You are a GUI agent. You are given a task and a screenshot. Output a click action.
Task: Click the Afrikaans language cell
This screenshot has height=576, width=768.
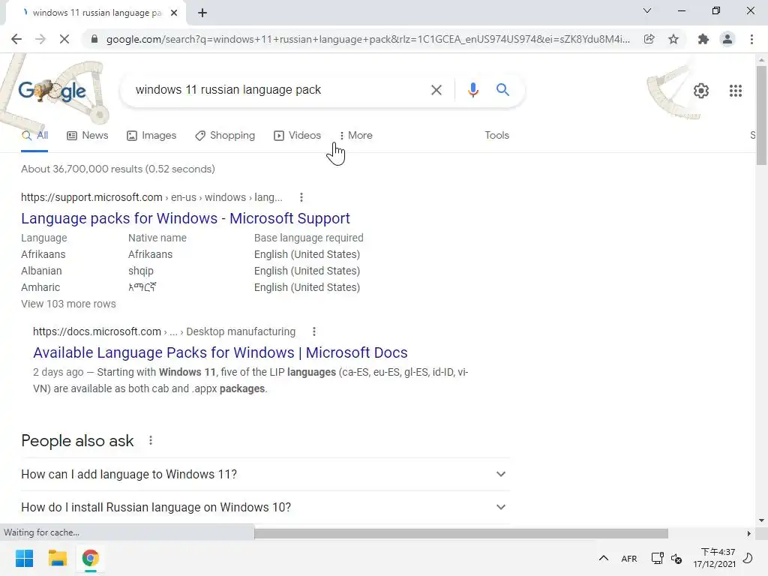[x=43, y=255]
